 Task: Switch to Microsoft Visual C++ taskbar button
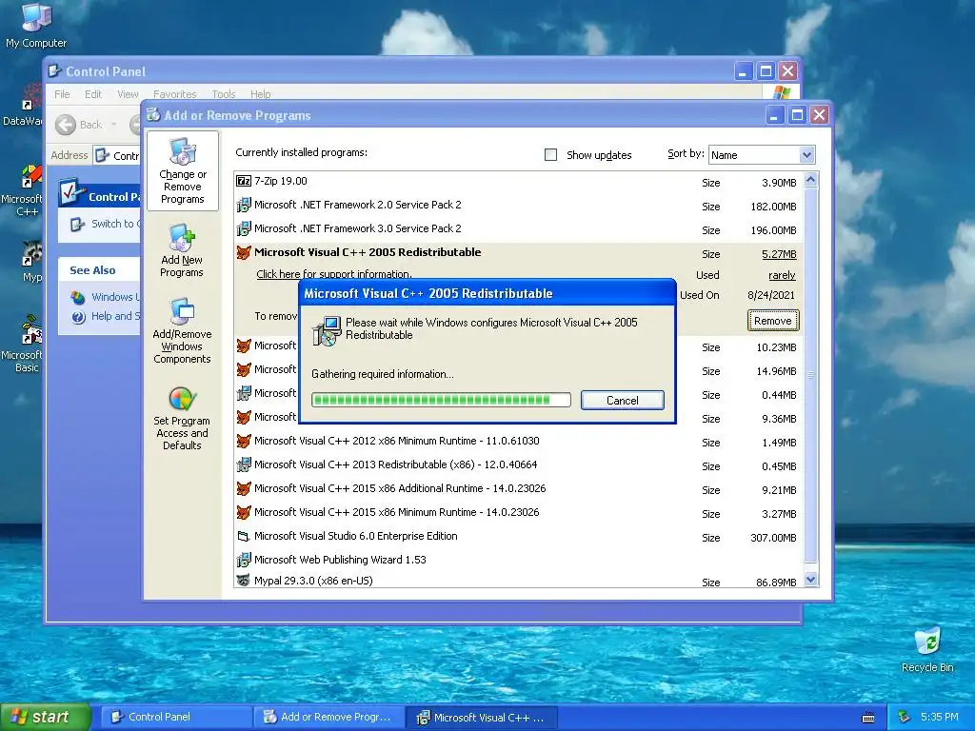pos(482,717)
